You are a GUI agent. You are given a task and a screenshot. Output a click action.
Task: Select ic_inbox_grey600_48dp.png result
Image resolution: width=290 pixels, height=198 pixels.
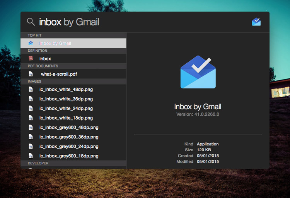(x=68, y=127)
